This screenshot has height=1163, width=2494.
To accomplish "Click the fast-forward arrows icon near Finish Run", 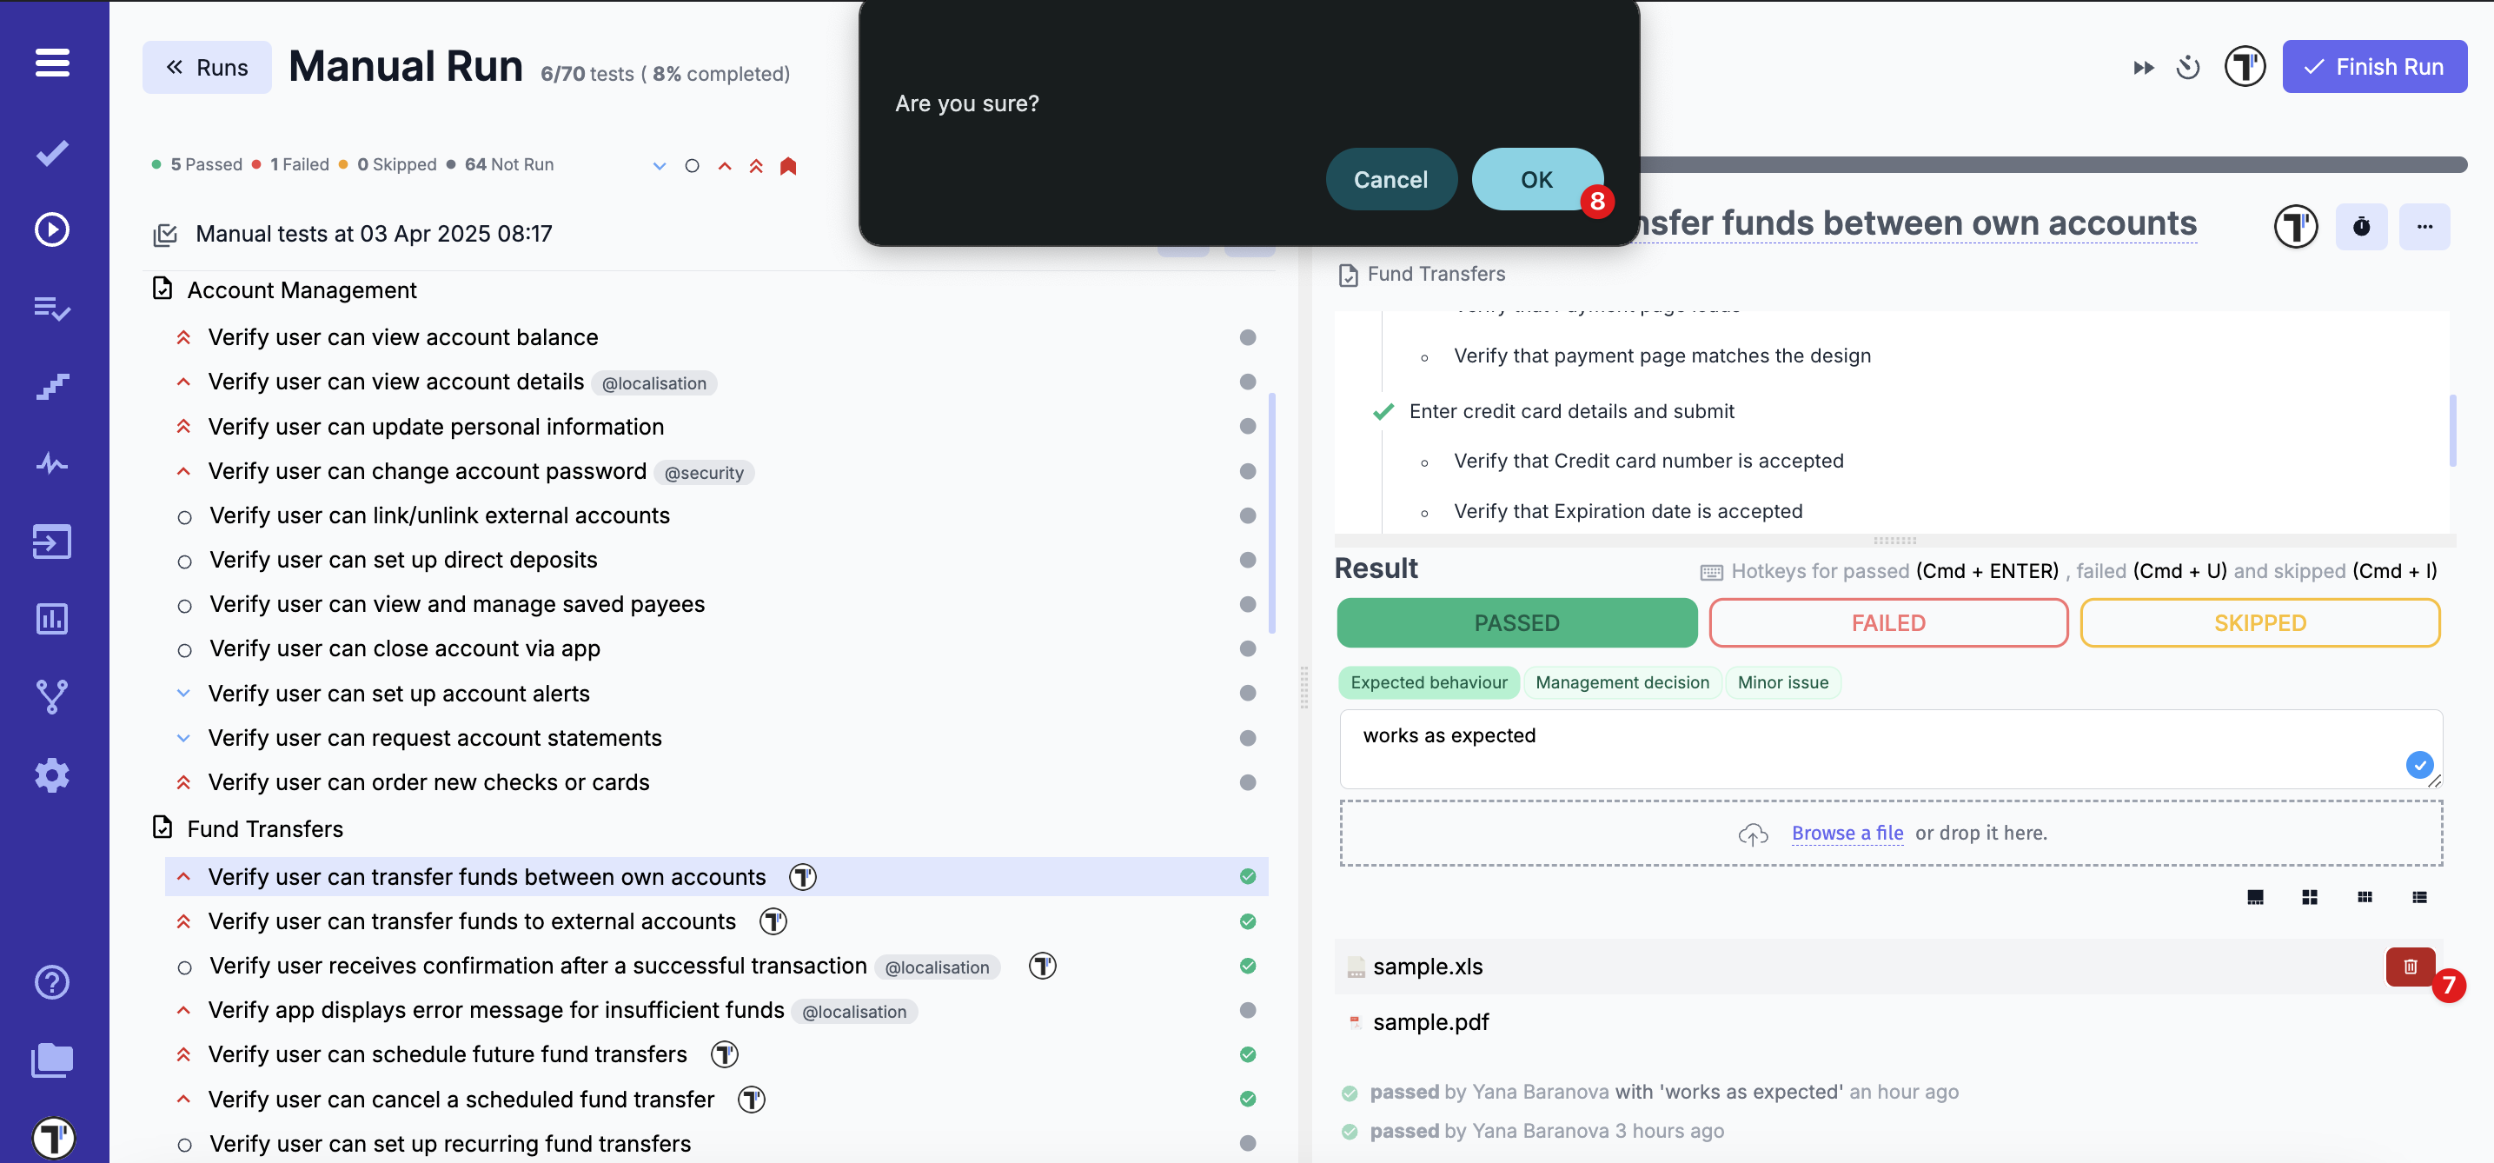I will pyautogui.click(x=2143, y=68).
